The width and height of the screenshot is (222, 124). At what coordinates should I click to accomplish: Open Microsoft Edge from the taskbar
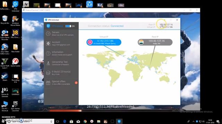coord(65,121)
